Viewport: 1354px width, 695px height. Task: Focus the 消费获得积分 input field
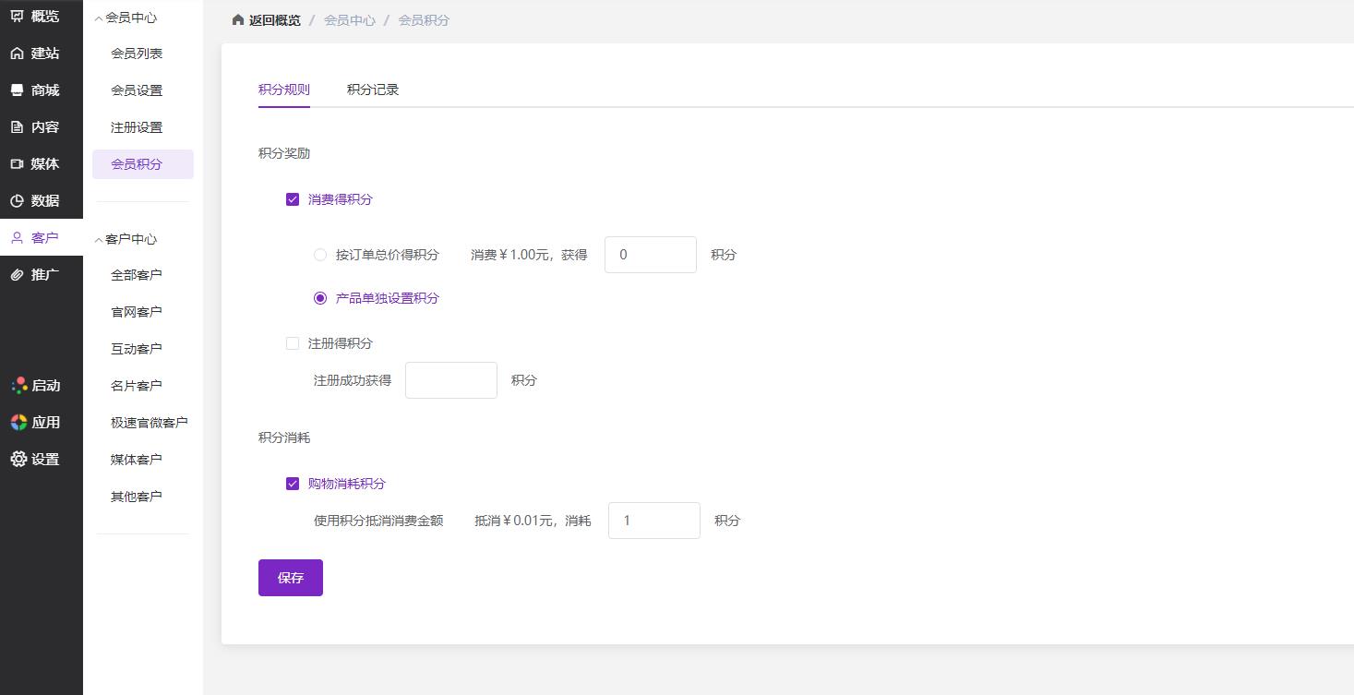tap(651, 255)
